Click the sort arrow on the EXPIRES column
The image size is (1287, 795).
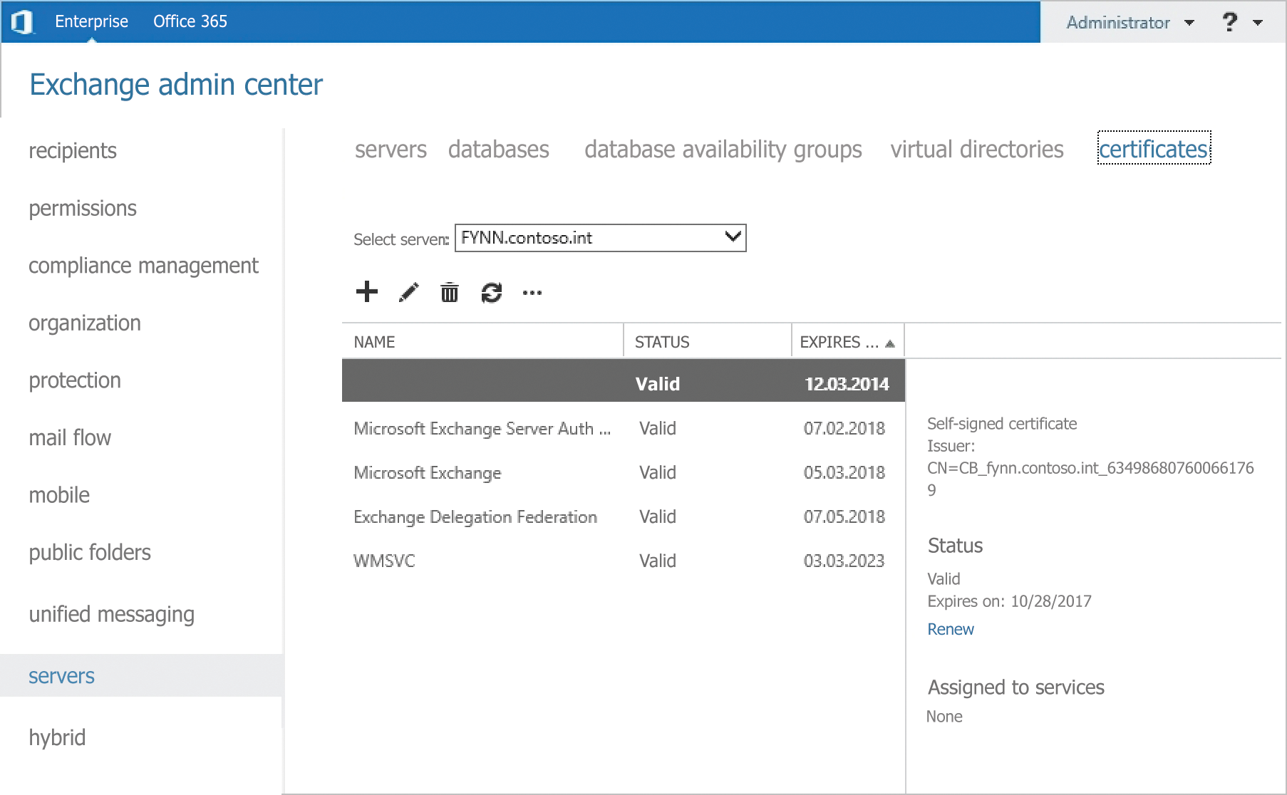click(889, 342)
